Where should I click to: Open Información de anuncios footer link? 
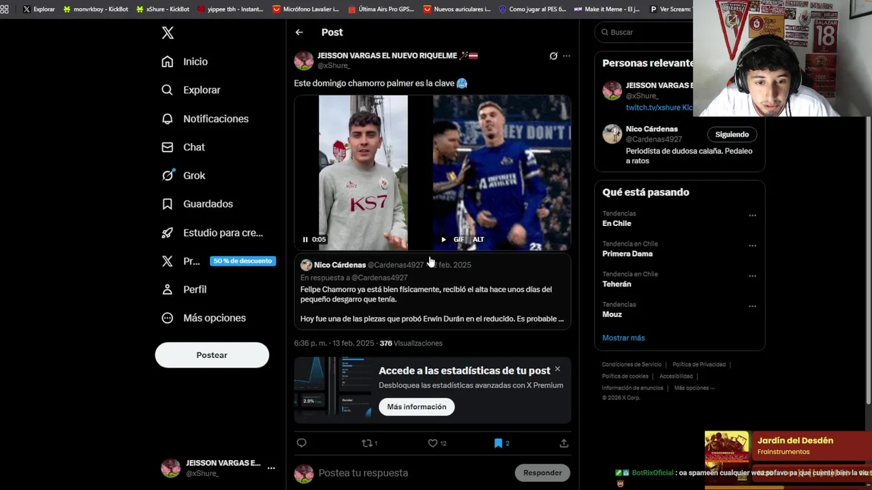click(632, 388)
